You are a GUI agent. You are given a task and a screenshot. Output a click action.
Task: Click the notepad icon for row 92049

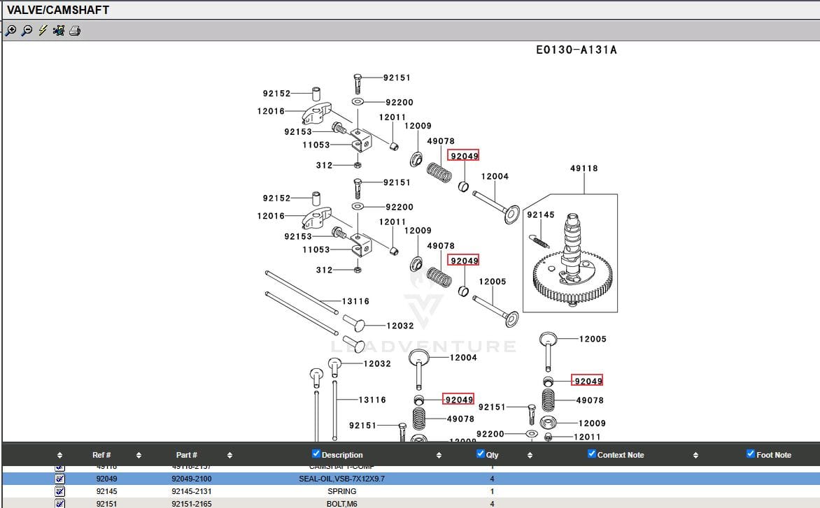click(x=60, y=479)
